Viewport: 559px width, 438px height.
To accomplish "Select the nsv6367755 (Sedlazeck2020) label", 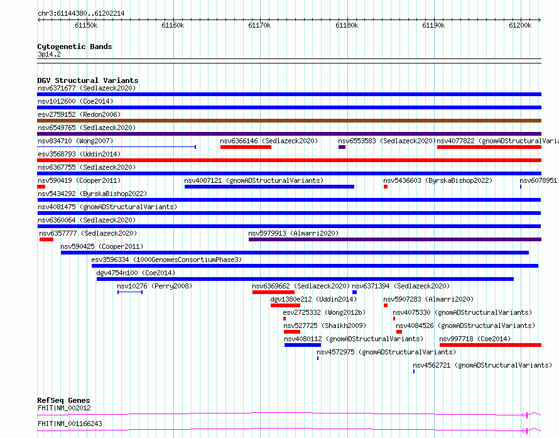I will (87, 167).
